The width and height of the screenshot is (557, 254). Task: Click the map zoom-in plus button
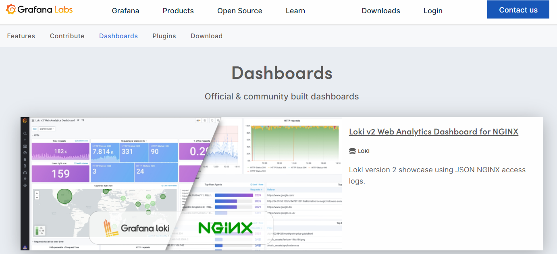[x=37, y=193]
